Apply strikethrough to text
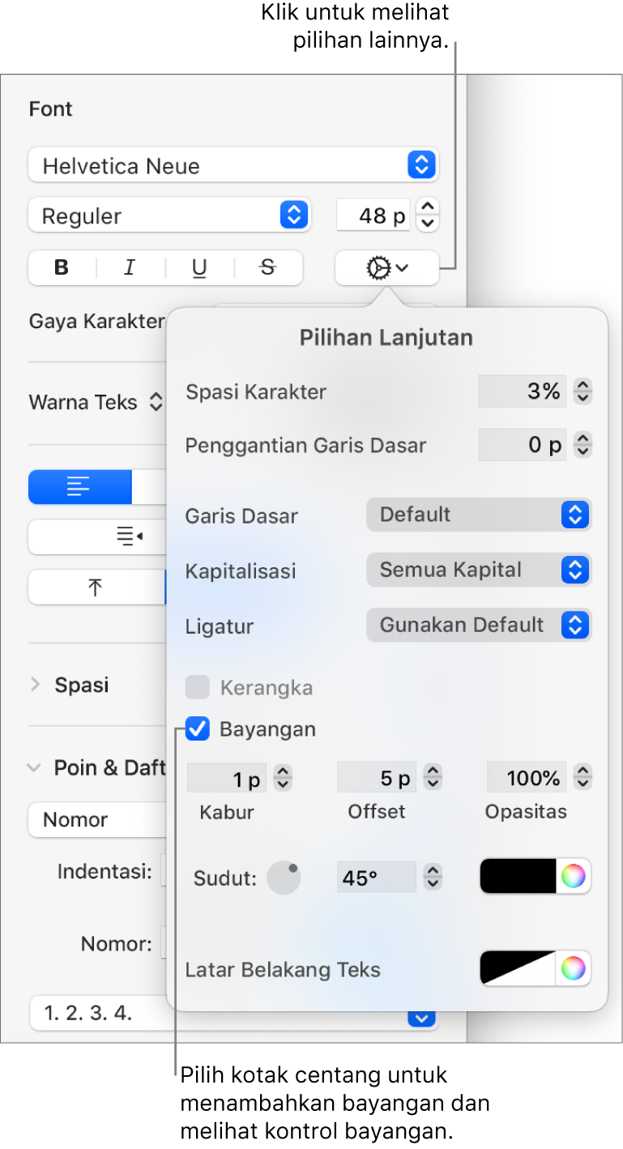This screenshot has width=623, height=1149. click(x=268, y=268)
